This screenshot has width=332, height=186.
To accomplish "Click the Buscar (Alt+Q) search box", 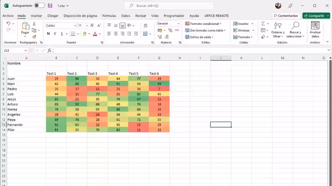I will (x=169, y=6).
